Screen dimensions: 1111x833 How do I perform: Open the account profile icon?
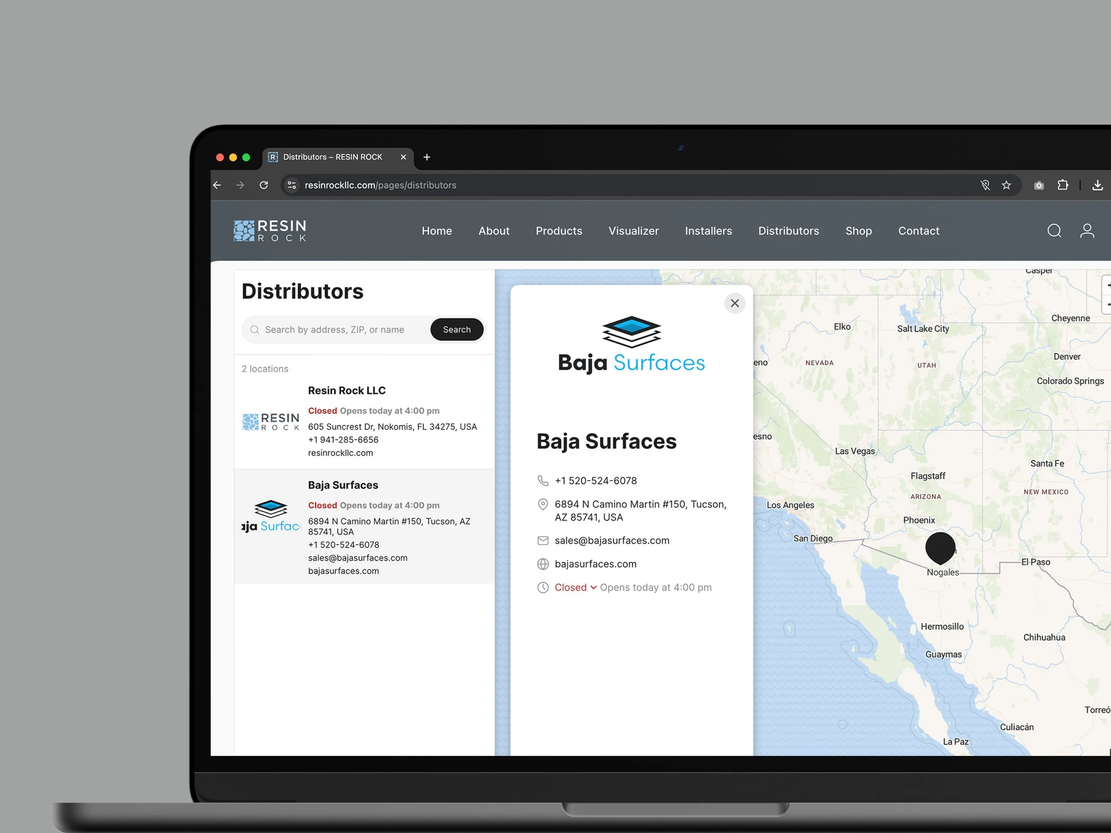pyautogui.click(x=1087, y=231)
